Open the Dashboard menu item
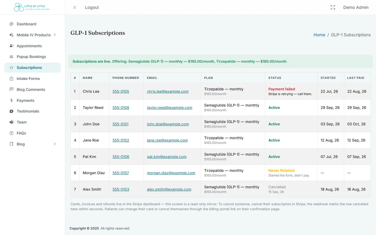Viewport: 376px width, 235px height. pyautogui.click(x=32, y=24)
